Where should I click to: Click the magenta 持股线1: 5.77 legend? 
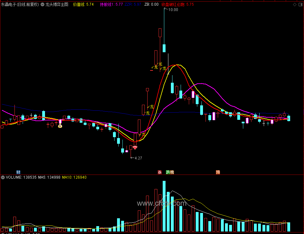111,4
